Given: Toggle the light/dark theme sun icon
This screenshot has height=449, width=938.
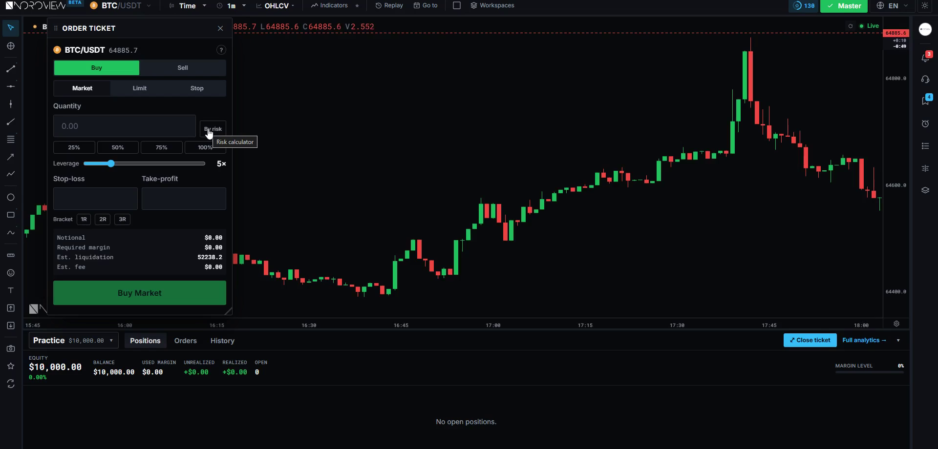Looking at the screenshot, I should pyautogui.click(x=925, y=6).
